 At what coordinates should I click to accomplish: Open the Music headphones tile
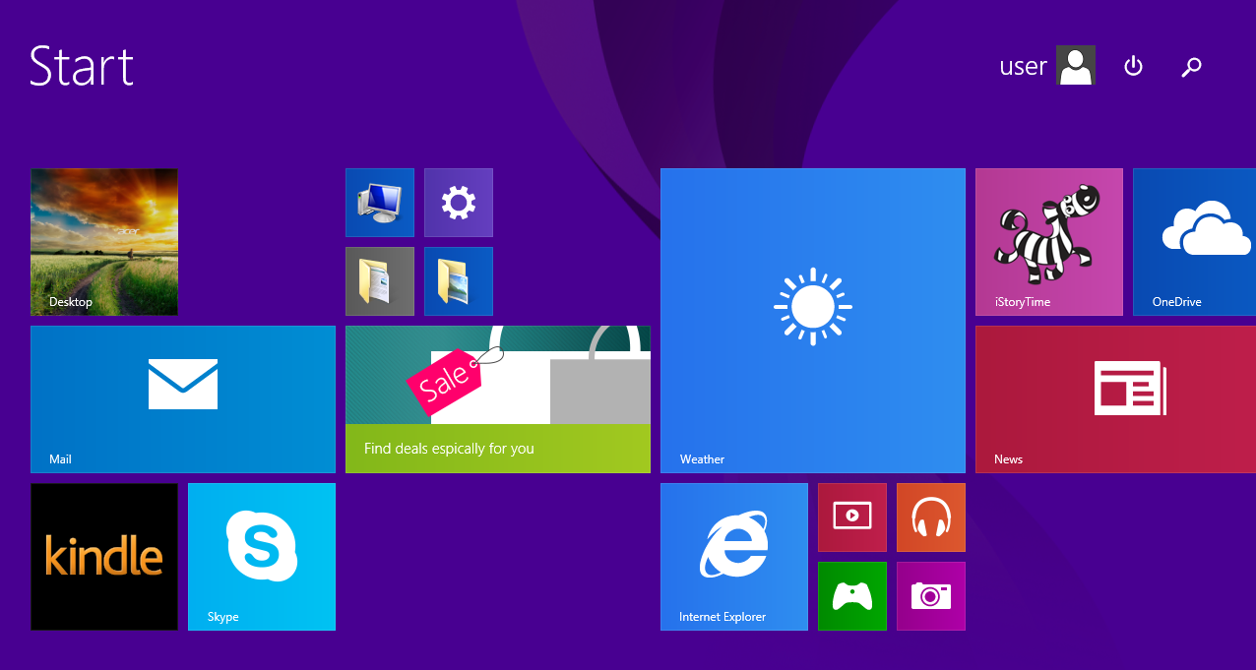pos(931,518)
